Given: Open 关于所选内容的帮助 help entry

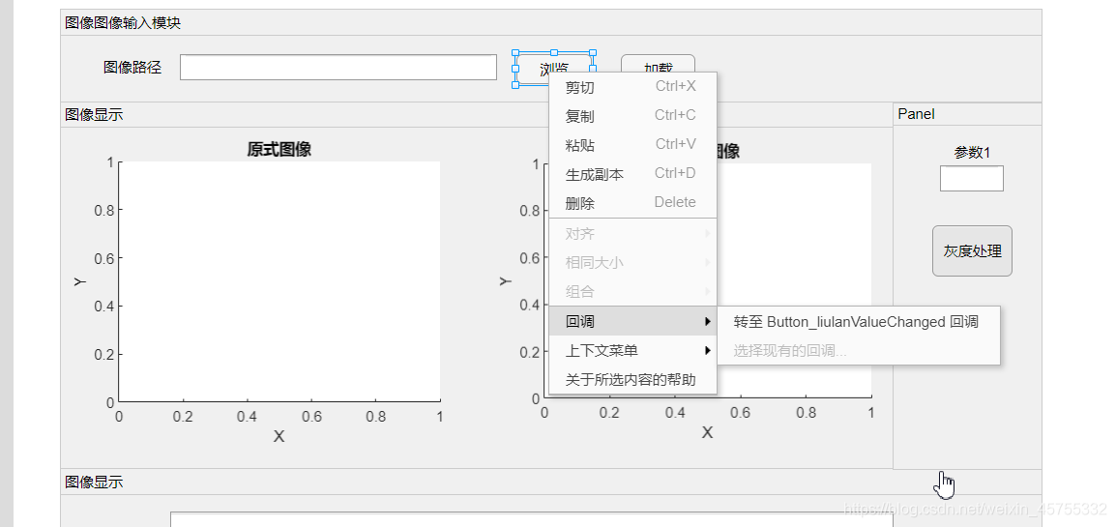Looking at the screenshot, I should click(632, 380).
